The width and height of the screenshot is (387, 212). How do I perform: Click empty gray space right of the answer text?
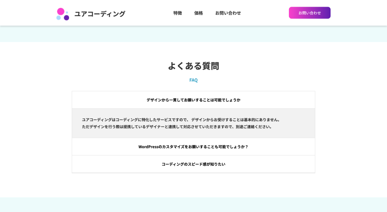click(297, 123)
